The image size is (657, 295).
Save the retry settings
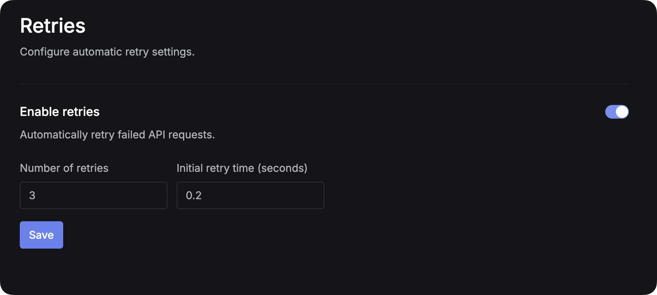41,235
